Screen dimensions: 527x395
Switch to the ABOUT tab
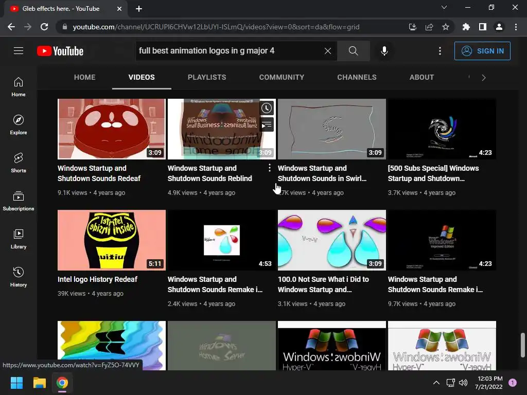coord(421,77)
